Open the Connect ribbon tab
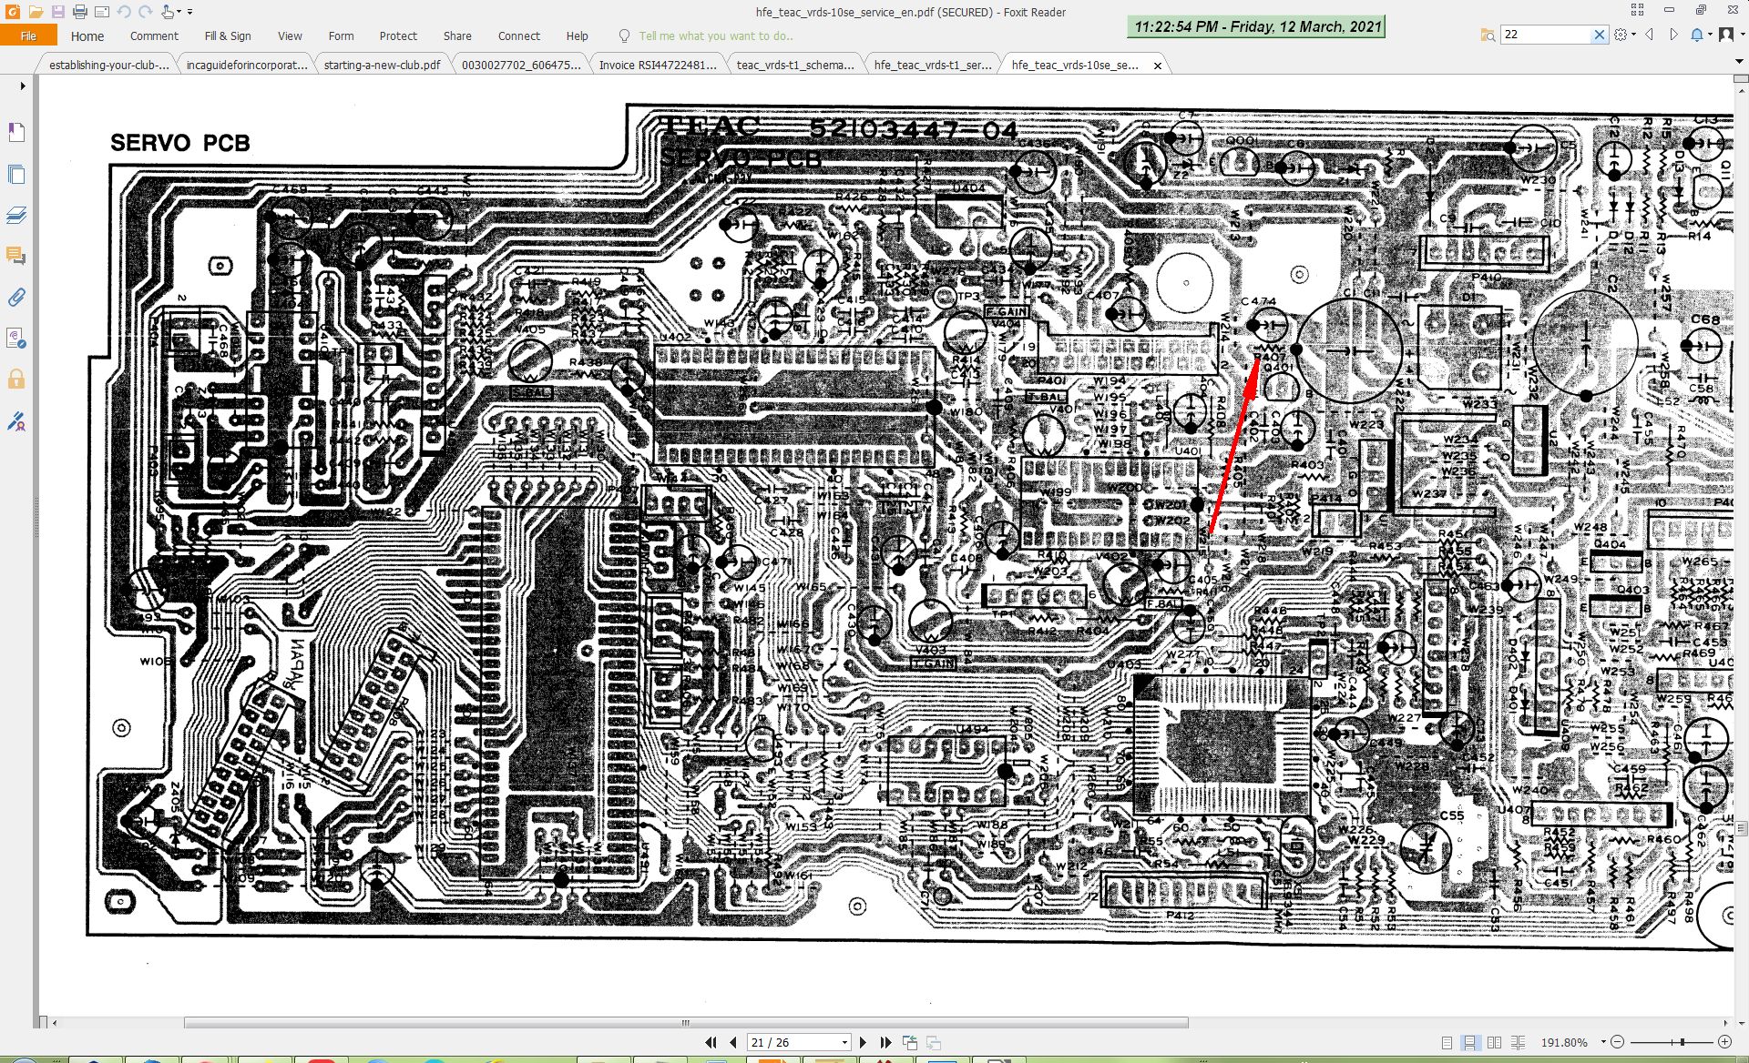Viewport: 1749px width, 1063px height. (519, 35)
